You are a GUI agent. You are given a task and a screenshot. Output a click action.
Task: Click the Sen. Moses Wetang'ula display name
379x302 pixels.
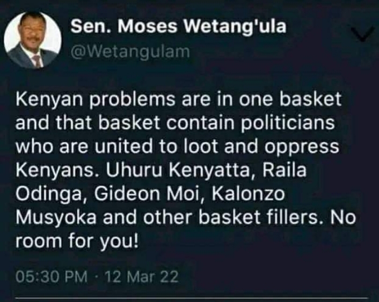coord(178,26)
